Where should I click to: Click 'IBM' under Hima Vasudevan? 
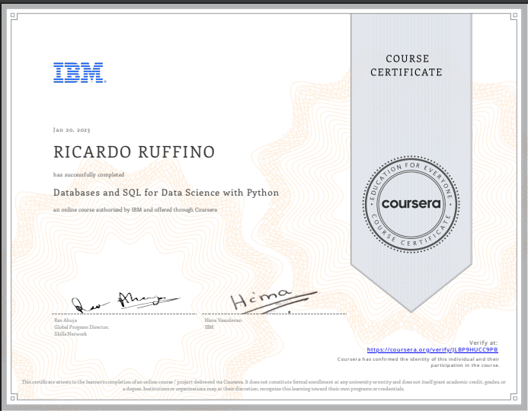tap(209, 327)
